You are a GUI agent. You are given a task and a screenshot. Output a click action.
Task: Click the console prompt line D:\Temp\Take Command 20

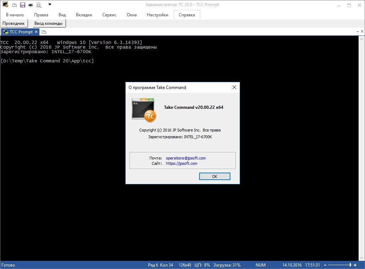click(47, 61)
